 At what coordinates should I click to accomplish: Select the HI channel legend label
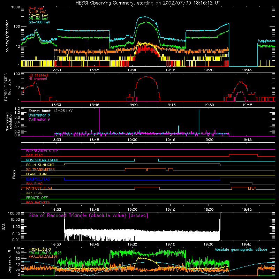click(38, 79)
